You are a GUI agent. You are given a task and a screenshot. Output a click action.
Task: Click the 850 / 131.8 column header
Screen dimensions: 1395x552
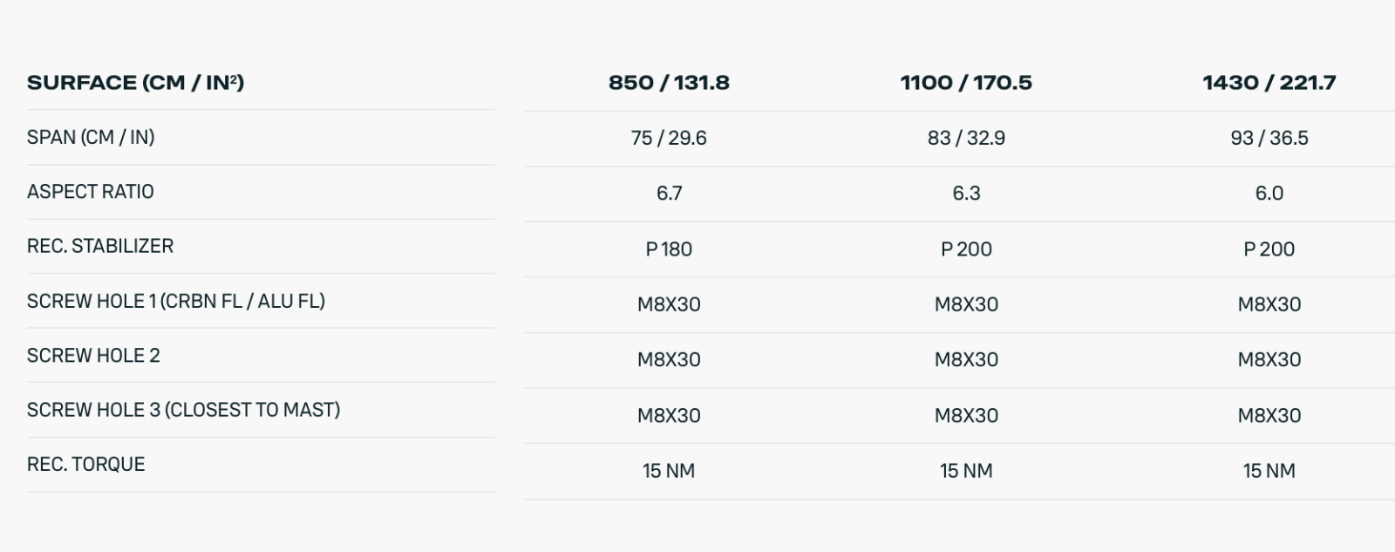669,83
